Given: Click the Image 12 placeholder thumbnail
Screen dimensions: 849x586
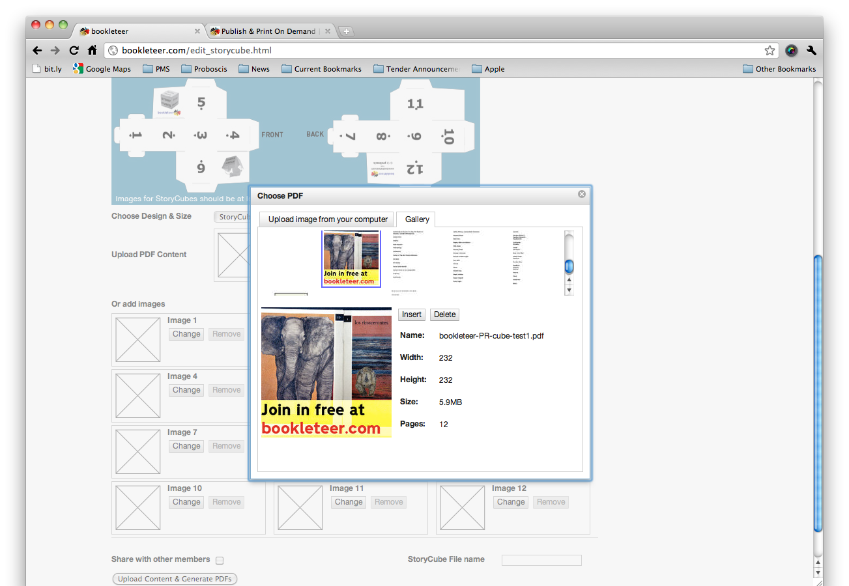Looking at the screenshot, I should (463, 508).
